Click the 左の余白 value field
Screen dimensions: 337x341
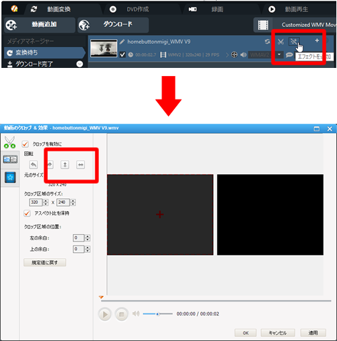coord(79,238)
